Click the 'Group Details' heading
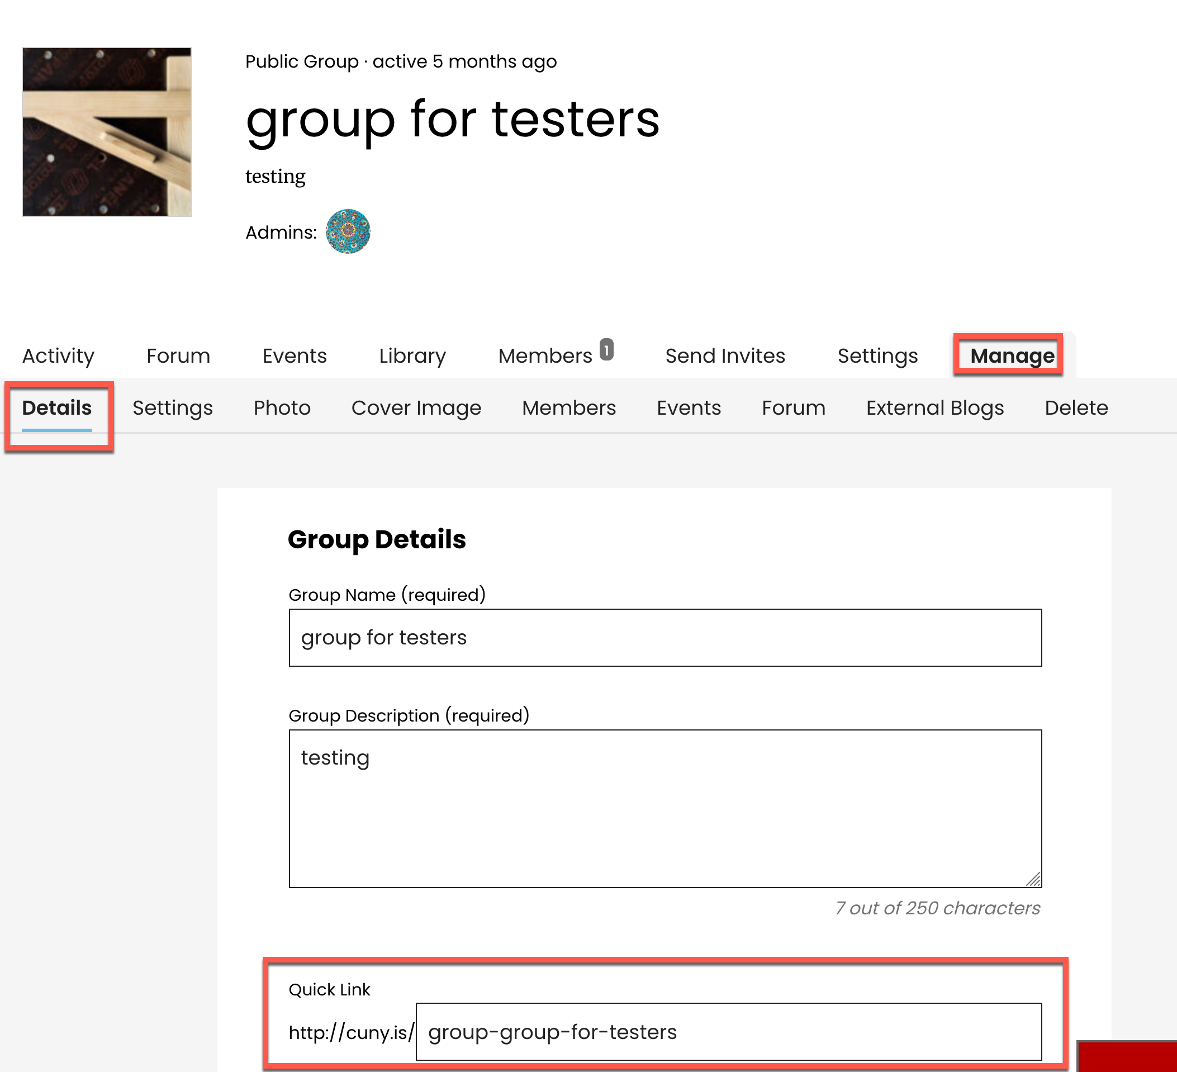This screenshot has height=1072, width=1177. pyautogui.click(x=377, y=539)
